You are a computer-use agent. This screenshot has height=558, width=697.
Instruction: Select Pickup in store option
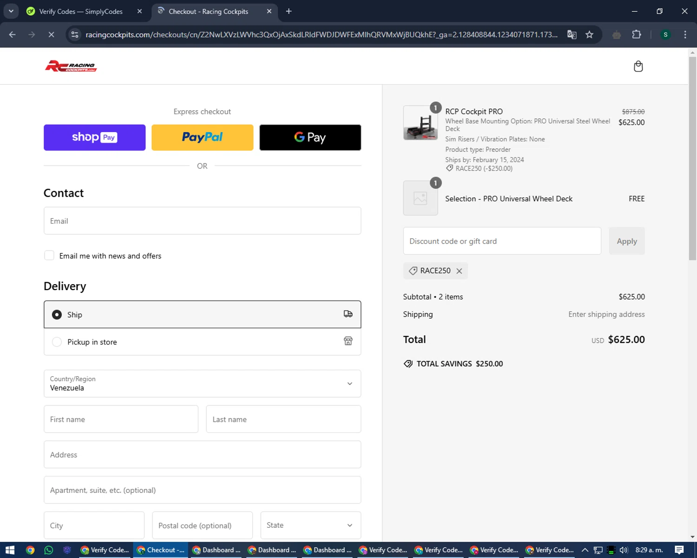click(202, 342)
